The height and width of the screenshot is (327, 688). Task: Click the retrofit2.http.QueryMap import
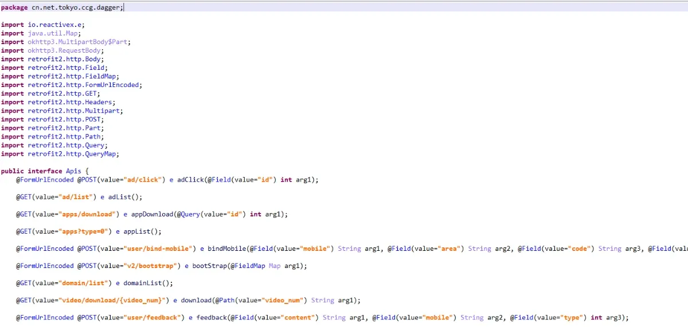click(x=72, y=153)
